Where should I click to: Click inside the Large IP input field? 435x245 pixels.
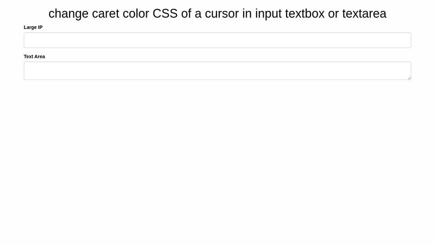(x=217, y=40)
